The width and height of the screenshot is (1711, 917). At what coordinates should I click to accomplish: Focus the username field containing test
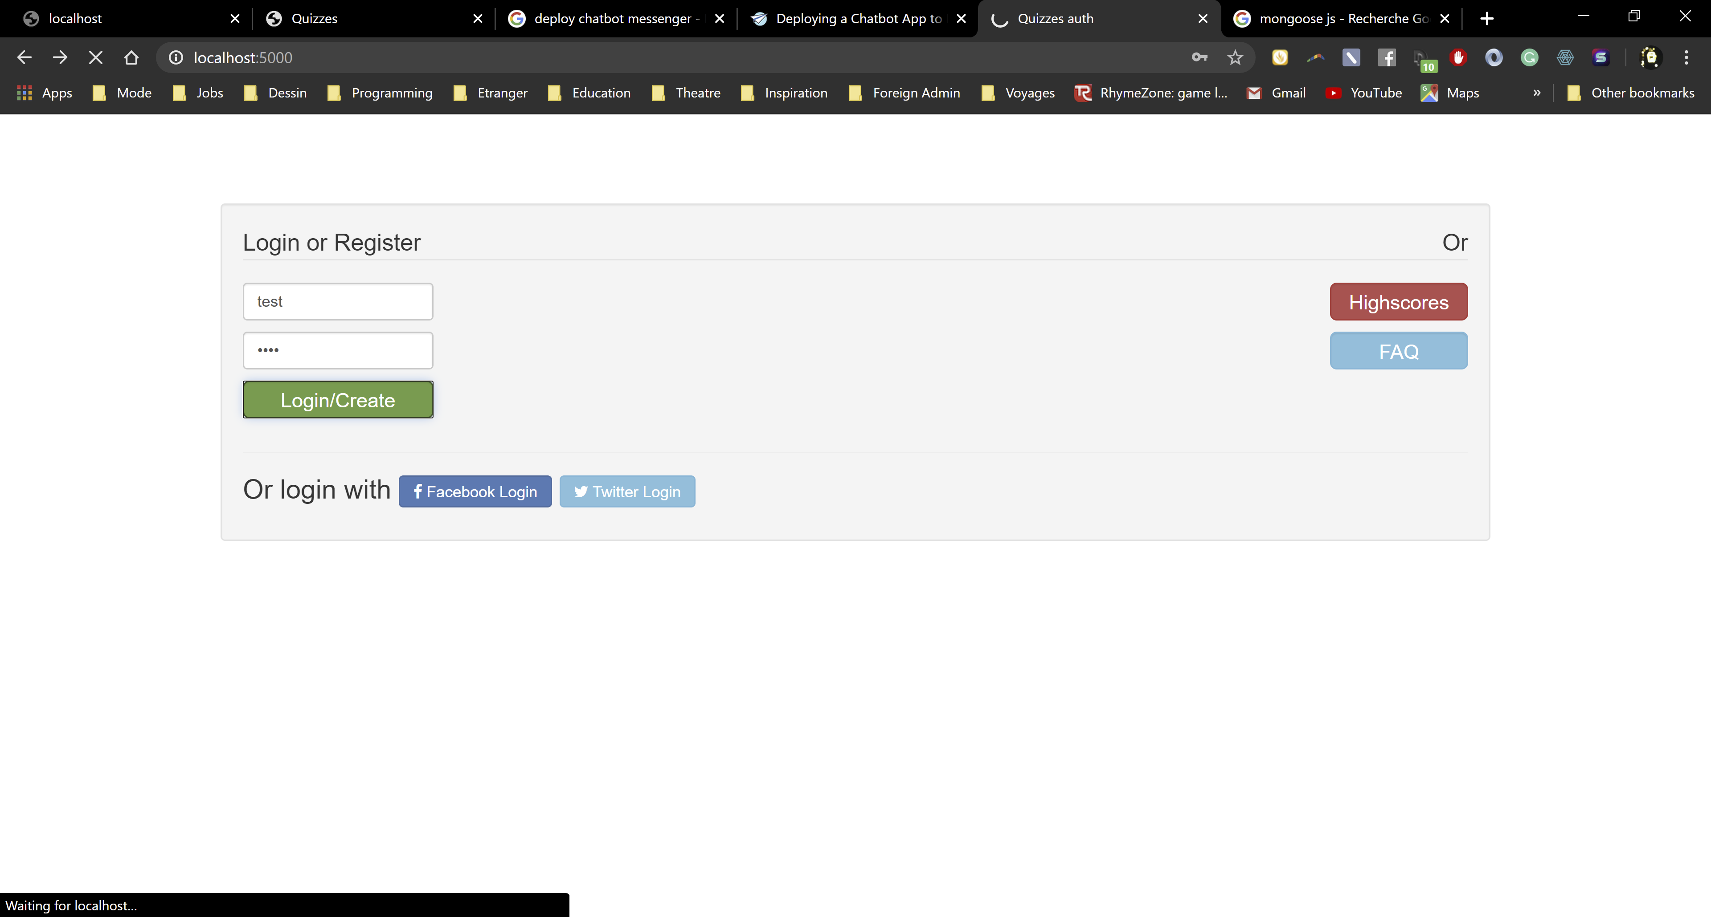coord(338,302)
